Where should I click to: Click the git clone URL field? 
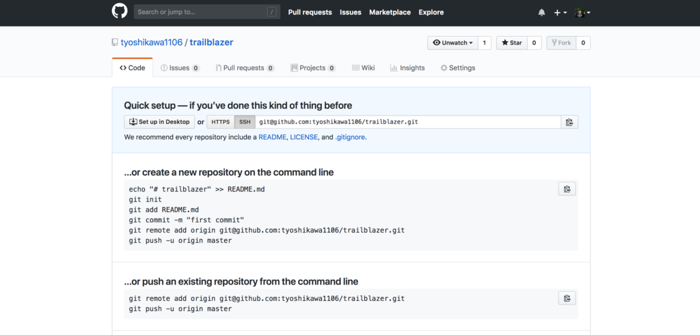pos(407,121)
